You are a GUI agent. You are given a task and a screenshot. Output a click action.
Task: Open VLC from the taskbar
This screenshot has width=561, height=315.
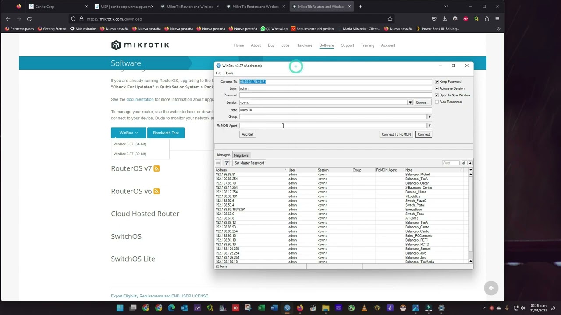pos(364,308)
